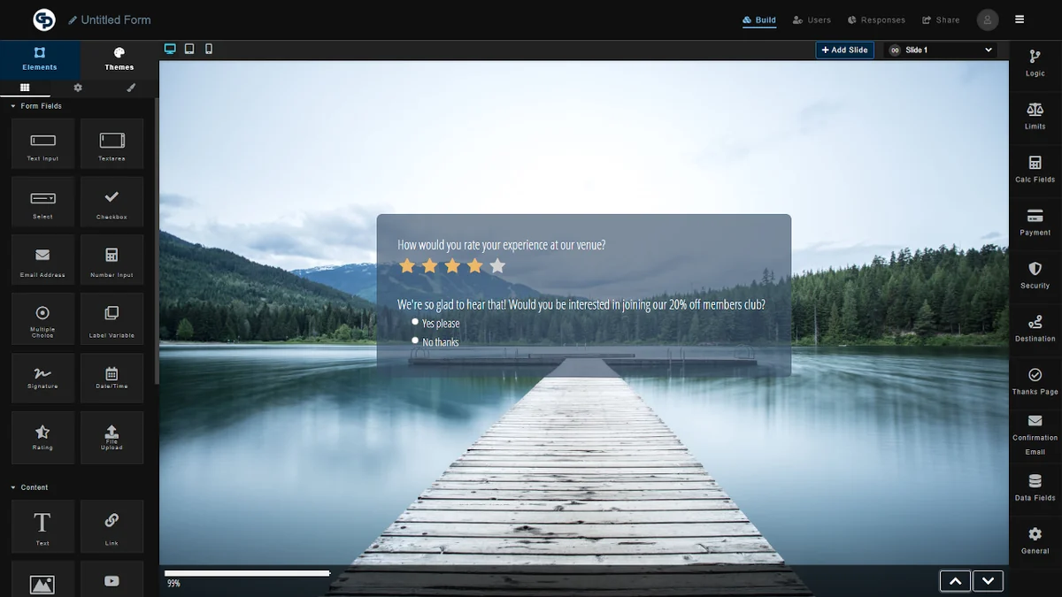Add the Checkbox form element

pyautogui.click(x=112, y=202)
